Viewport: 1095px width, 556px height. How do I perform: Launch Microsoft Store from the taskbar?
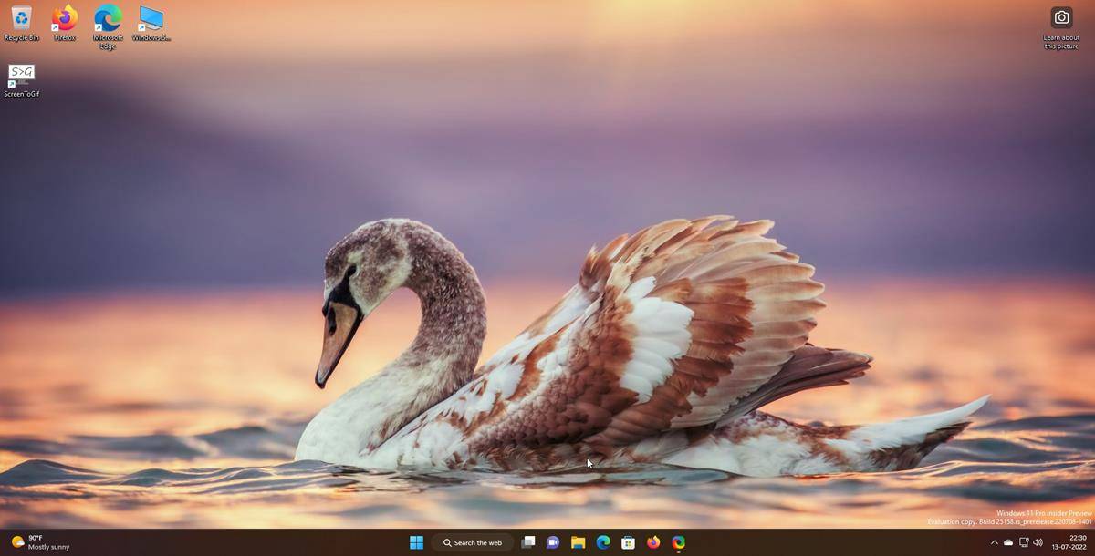point(628,542)
